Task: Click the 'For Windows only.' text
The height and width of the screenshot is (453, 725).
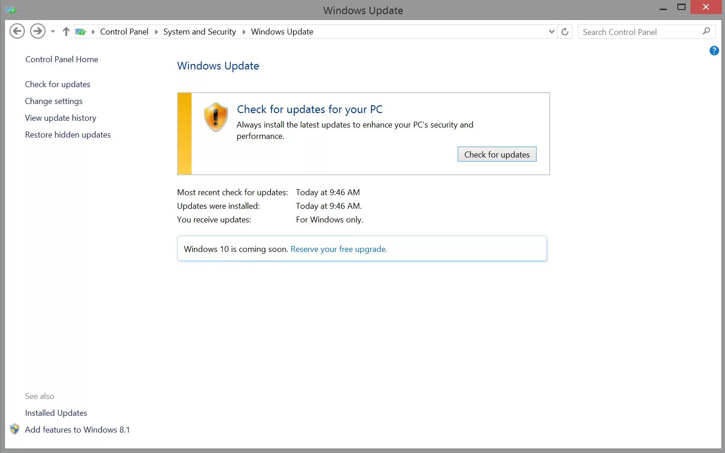Action: coord(330,220)
